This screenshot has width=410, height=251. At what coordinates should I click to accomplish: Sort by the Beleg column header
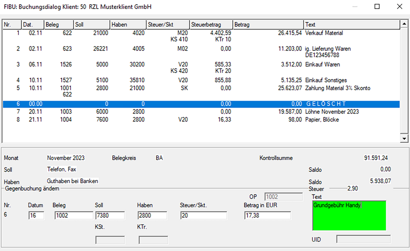(x=58, y=25)
